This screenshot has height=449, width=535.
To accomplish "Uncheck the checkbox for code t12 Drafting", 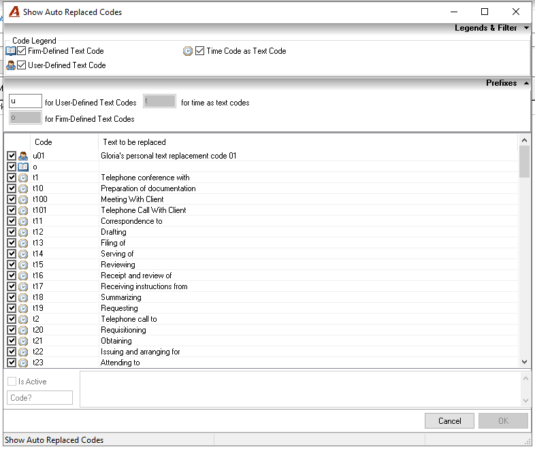I will 12,232.
